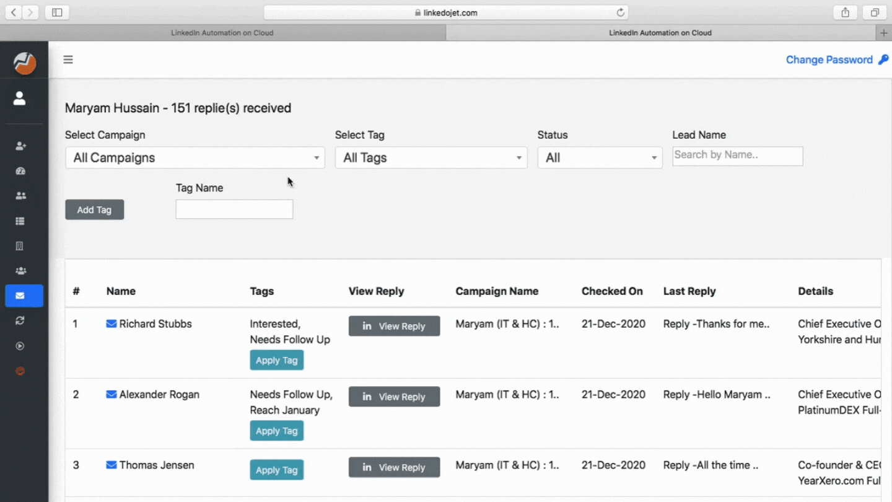Click the two-people icon in the sidebar
Viewport: 892px width, 502px height.
(20, 196)
